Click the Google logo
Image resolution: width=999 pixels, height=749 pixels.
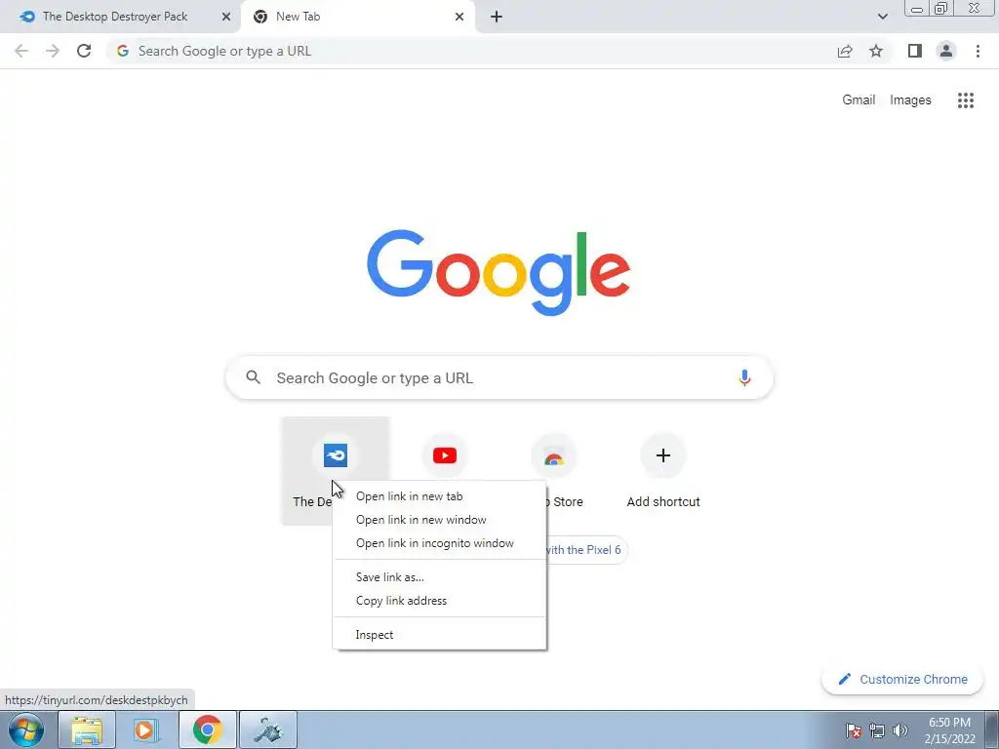499,273
